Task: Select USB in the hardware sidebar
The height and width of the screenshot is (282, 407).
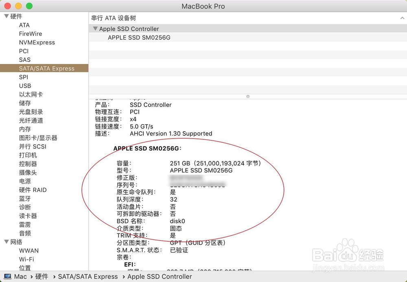Action: coord(25,86)
